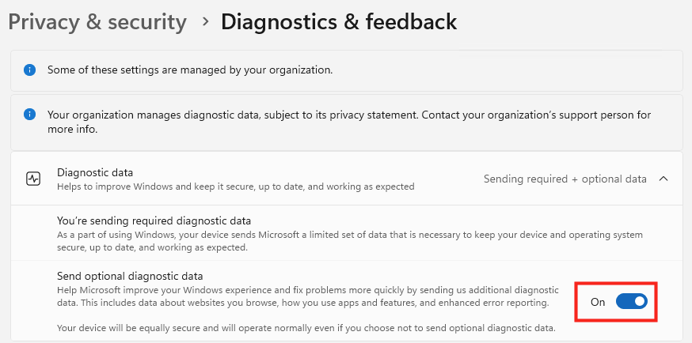Viewport: 692px width, 343px height.
Task: Turn off Send optional diagnostic data toggle
Action: tap(631, 301)
